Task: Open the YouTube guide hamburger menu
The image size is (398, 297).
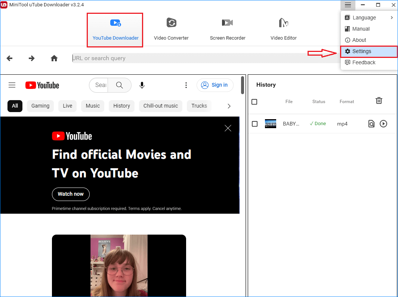Action: pos(12,85)
